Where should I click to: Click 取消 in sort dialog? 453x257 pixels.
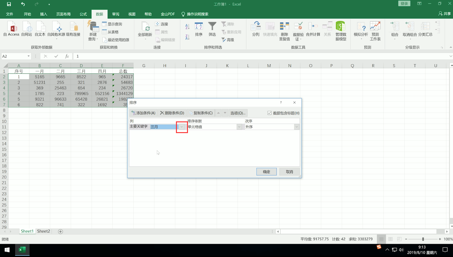(289, 172)
